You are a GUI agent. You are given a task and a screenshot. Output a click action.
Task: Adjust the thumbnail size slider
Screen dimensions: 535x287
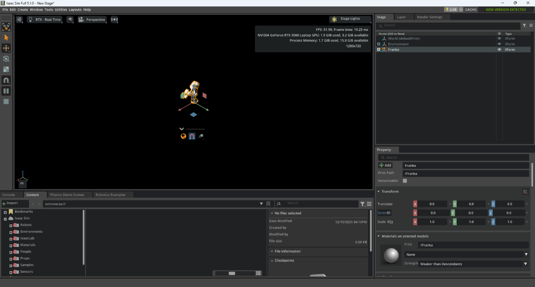(x=235, y=273)
